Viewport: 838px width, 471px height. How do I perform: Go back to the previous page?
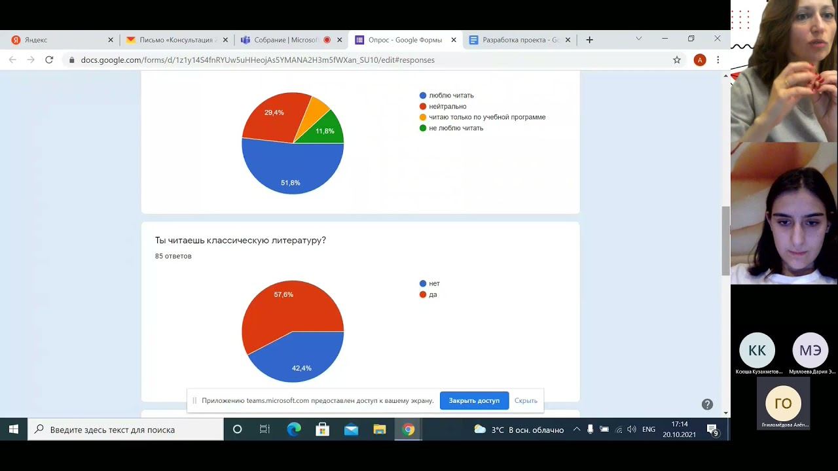click(x=12, y=60)
